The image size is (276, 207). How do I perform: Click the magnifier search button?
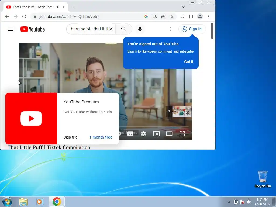123,29
